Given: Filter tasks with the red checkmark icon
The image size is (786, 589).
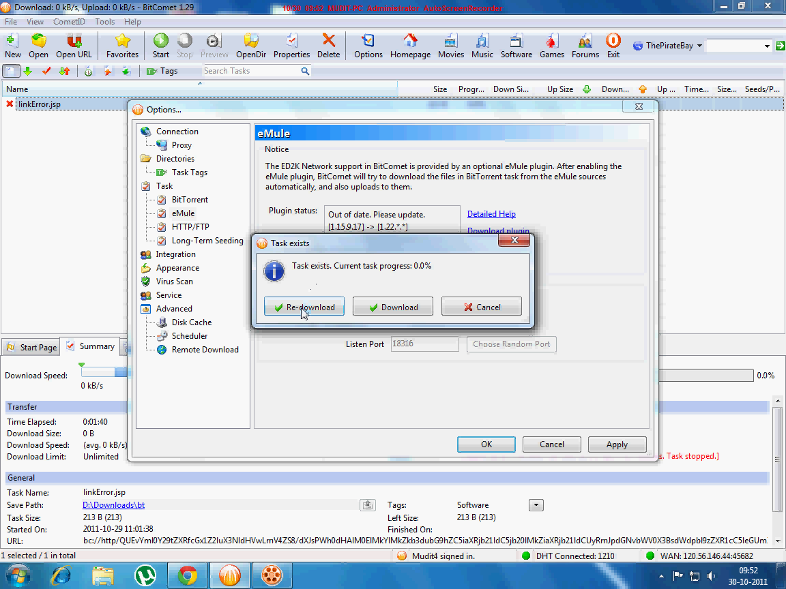Looking at the screenshot, I should pyautogui.click(x=46, y=71).
